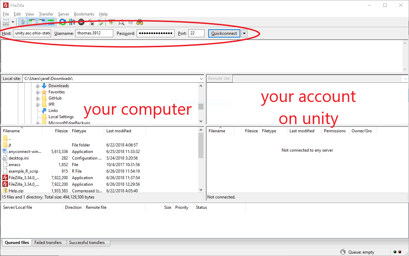
Task: Toggle synchronized browsing icon
Action: pos(130,22)
